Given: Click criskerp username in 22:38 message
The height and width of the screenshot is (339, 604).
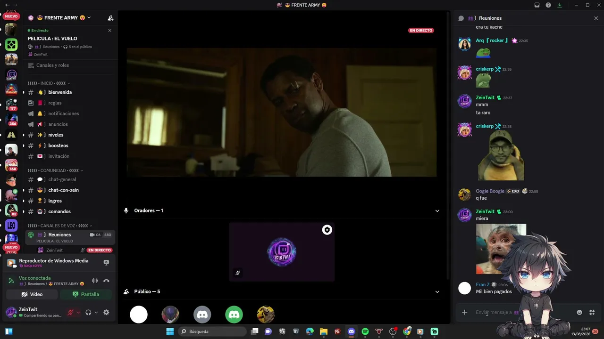Looking at the screenshot, I should pyautogui.click(x=485, y=126).
